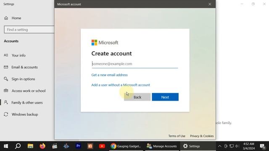Switch to Manage Accounts window
Screen dimensions: 269x151
162,146
